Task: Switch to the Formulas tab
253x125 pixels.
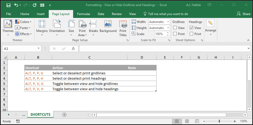Action: (x=83, y=14)
